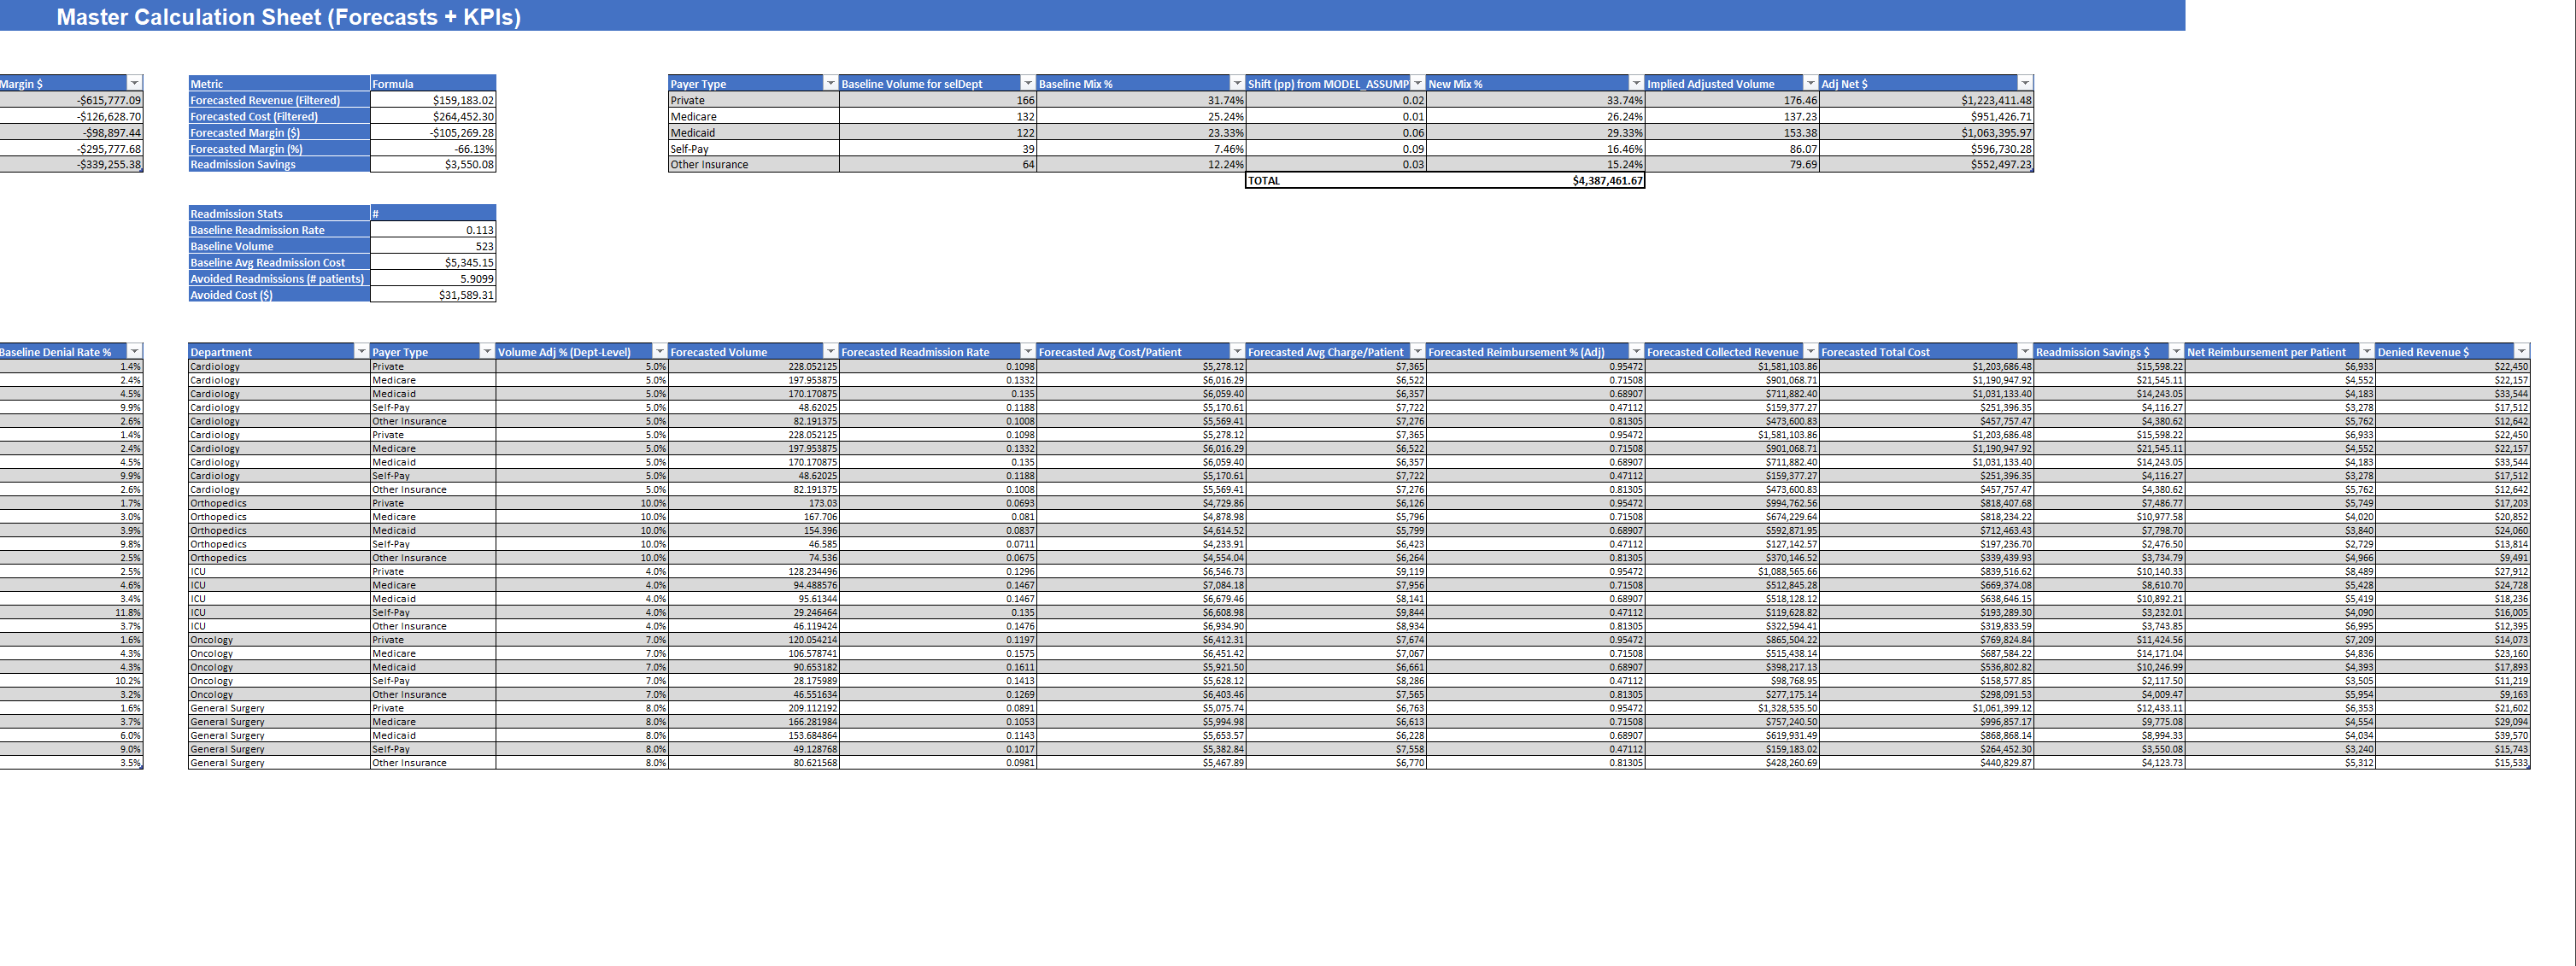Select the Forecasted Margin (%) value cell
Image resolution: width=2576 pixels, height=966 pixels.
(x=432, y=149)
